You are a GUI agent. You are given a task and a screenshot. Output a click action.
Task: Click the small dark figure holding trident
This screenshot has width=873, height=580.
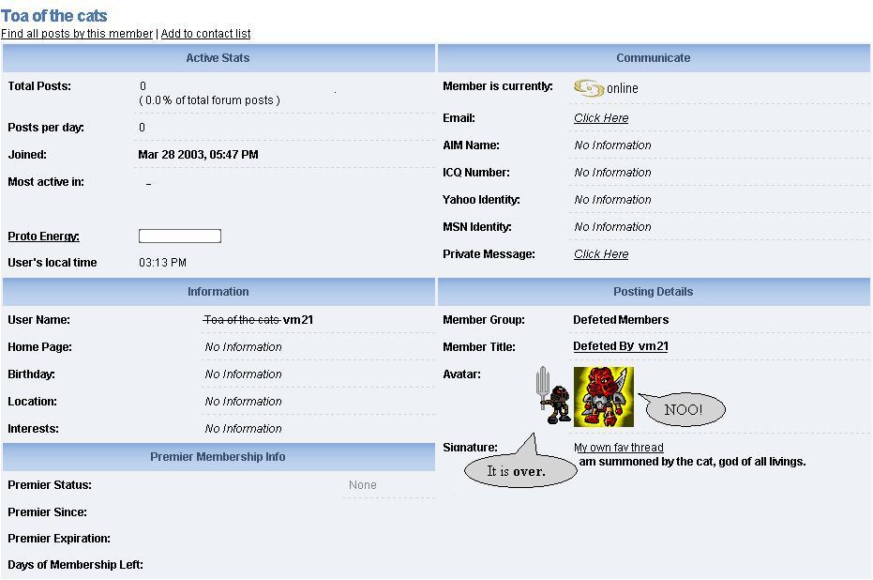click(553, 395)
